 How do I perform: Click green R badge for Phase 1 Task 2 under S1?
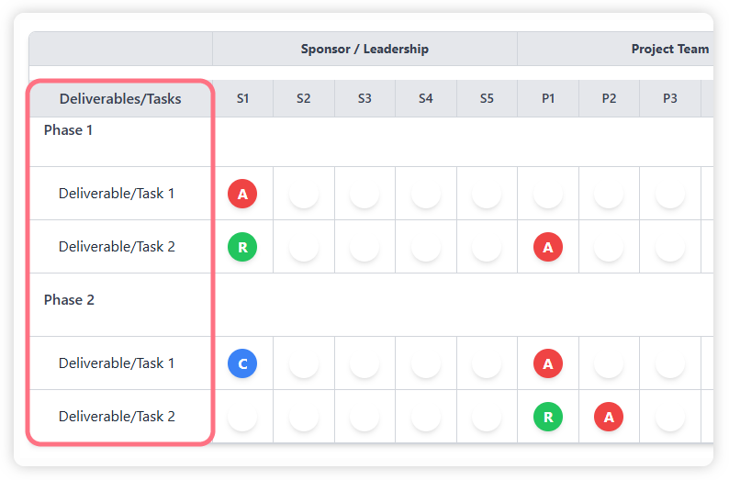(242, 247)
